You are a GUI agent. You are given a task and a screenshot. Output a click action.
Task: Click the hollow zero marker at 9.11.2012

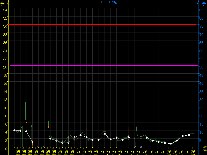point(141,147)
